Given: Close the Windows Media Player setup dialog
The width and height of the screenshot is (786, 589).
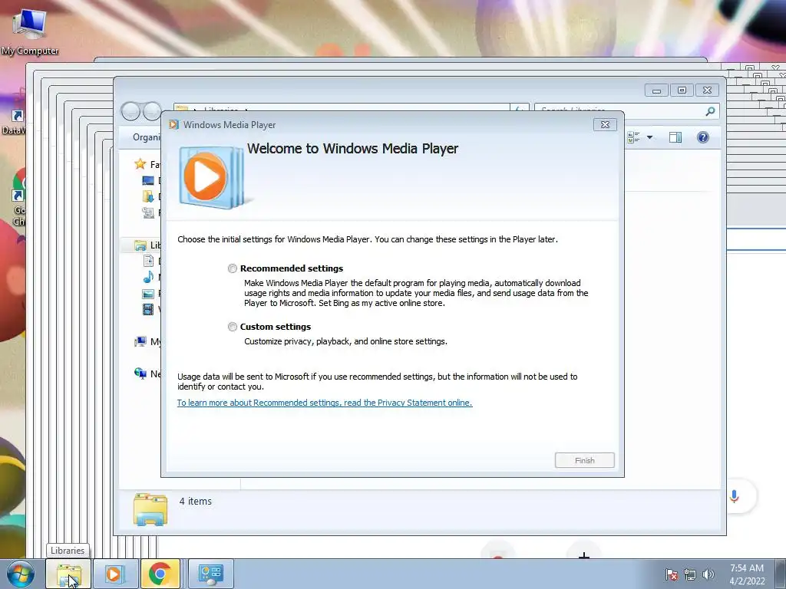Looking at the screenshot, I should [x=605, y=125].
